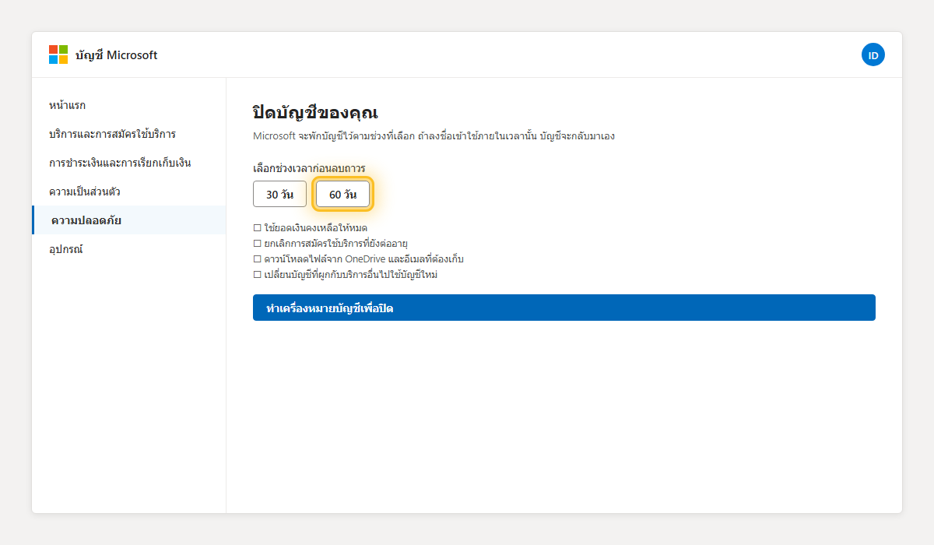Choose the 30 วัน period button
This screenshot has height=545, width=934.
(x=279, y=194)
